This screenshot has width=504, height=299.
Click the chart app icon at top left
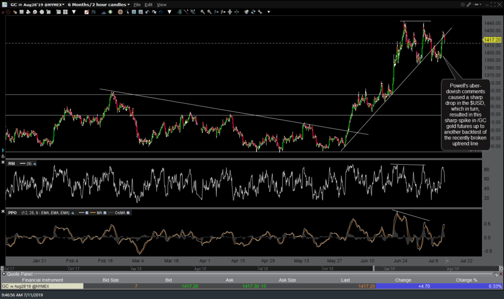pyautogui.click(x=5, y=5)
